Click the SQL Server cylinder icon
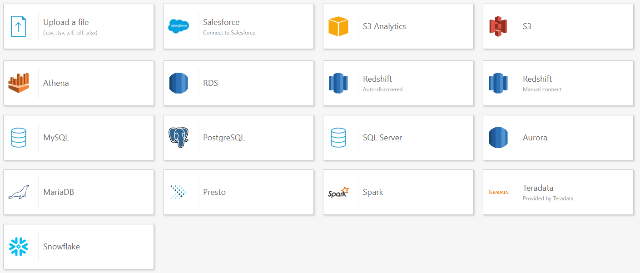This screenshot has width=640, height=273. [x=338, y=138]
